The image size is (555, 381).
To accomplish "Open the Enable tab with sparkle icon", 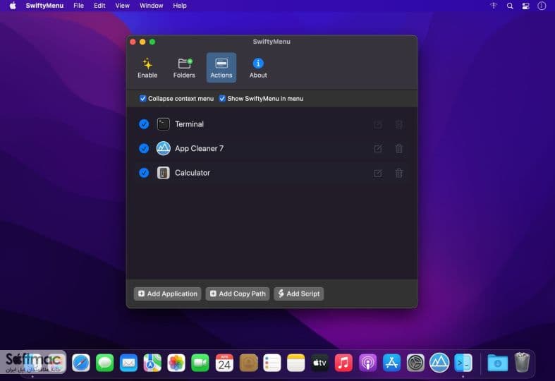I will coord(147,68).
